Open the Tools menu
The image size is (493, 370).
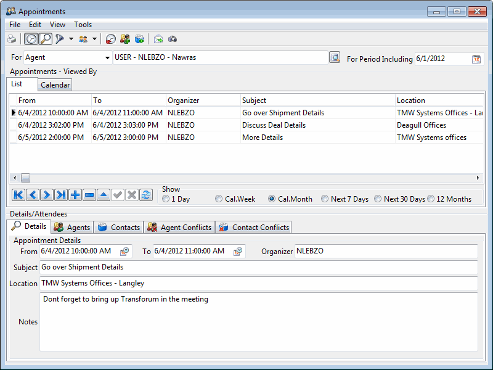[x=83, y=25]
